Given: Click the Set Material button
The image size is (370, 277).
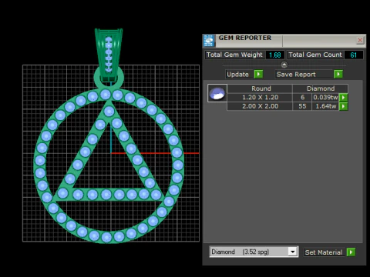Looking at the screenshot, I should pos(324,252).
